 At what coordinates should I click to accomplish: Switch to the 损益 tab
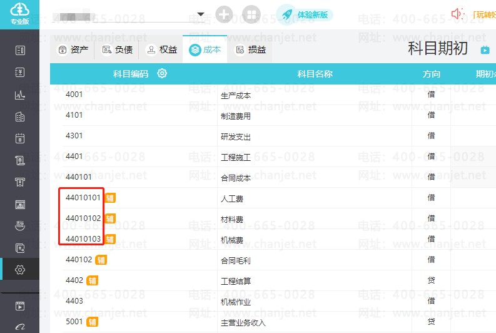click(x=250, y=49)
